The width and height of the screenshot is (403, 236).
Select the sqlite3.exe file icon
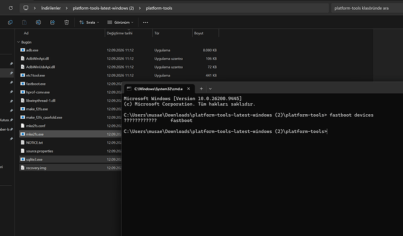(23, 159)
